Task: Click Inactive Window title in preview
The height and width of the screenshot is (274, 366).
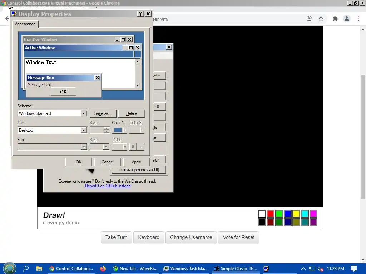Action: click(40, 40)
